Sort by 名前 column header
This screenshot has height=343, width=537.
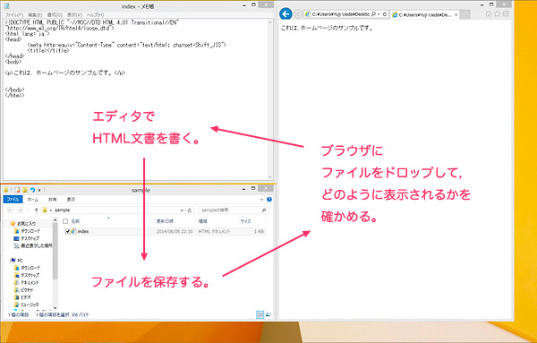[75, 221]
